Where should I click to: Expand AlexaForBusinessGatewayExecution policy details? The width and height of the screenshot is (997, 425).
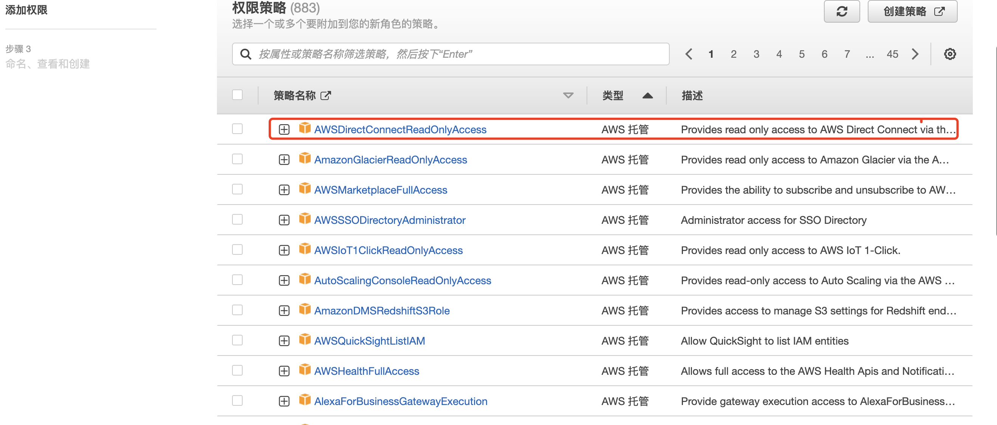[284, 402]
